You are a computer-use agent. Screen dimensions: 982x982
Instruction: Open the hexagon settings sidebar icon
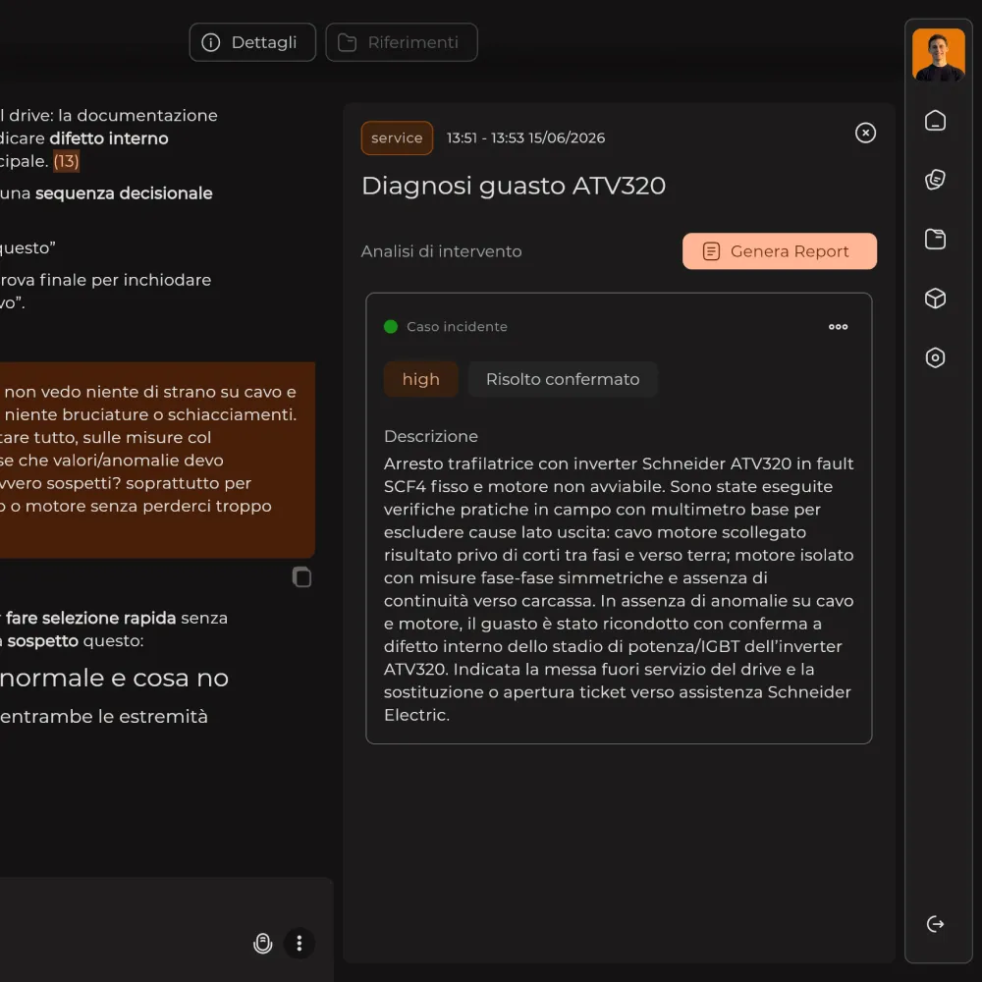[935, 357]
